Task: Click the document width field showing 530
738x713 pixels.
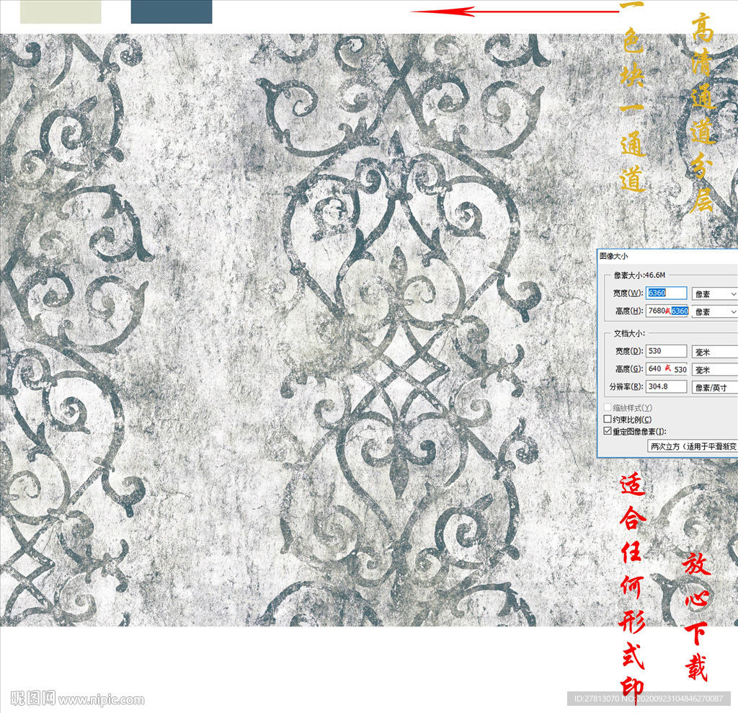Action: (x=667, y=351)
